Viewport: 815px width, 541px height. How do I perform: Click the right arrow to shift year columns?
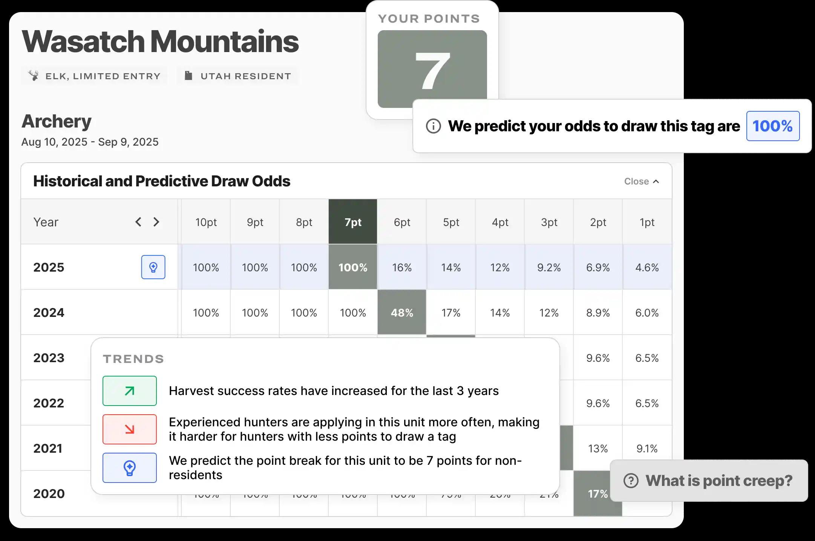156,222
